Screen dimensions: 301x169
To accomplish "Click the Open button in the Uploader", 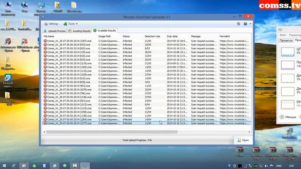I will [x=243, y=140].
